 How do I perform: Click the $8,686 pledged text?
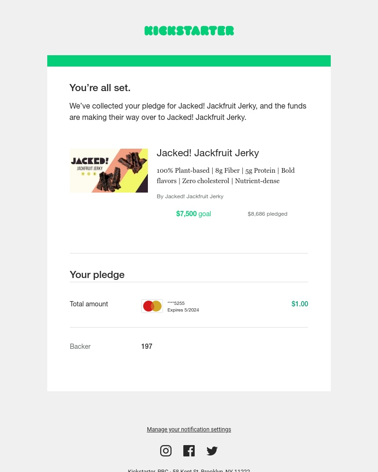pos(267,214)
